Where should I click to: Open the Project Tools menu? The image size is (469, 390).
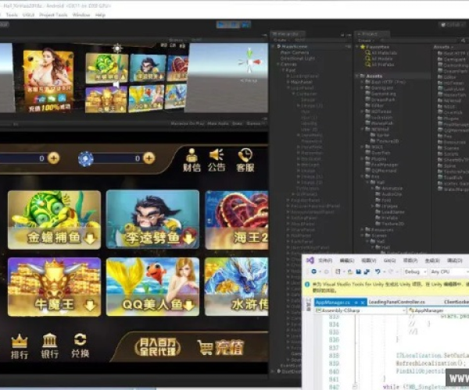52,15
